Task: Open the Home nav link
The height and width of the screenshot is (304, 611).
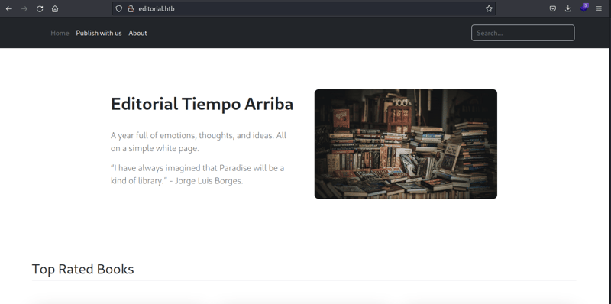Action: (x=60, y=33)
